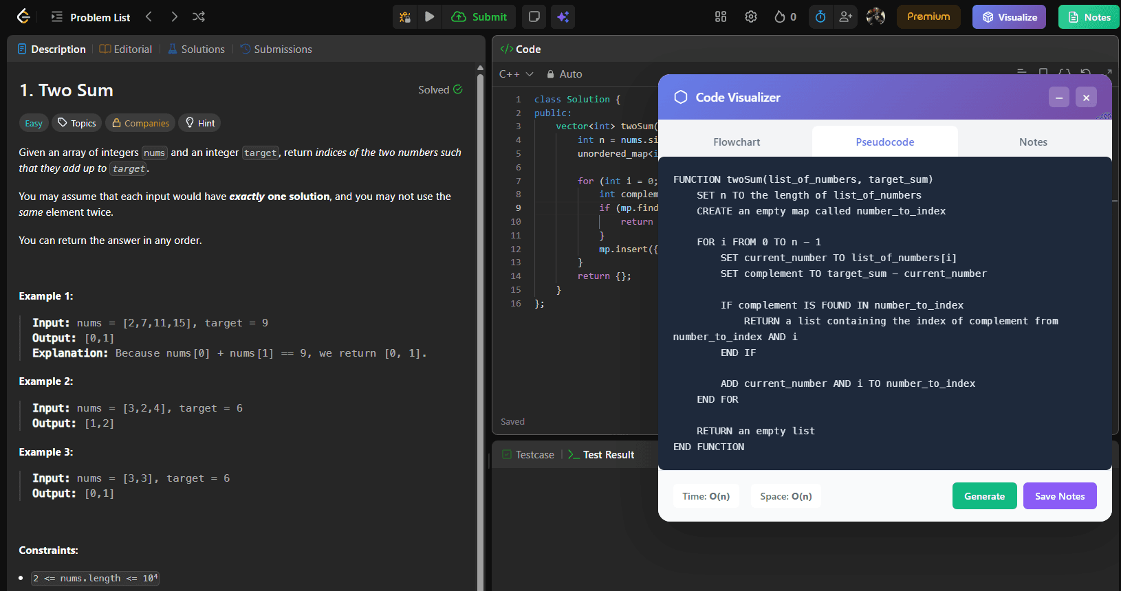The width and height of the screenshot is (1121, 591).
Task: Expand the Topics tag
Action: pyautogui.click(x=77, y=123)
